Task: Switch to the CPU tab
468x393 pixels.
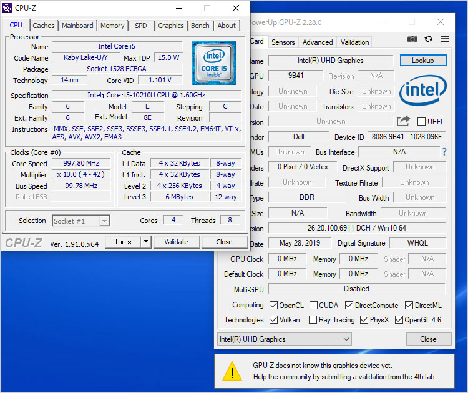Action: (16, 25)
